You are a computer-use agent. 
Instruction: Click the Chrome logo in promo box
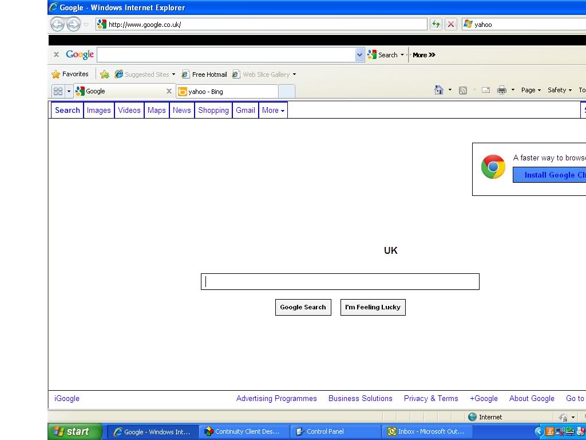[x=493, y=167]
